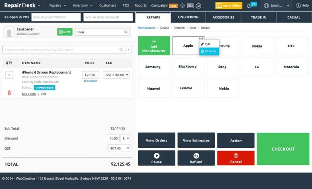Choose Edit in Apple context menu
The height and width of the screenshot is (189, 312).
tap(209, 44)
